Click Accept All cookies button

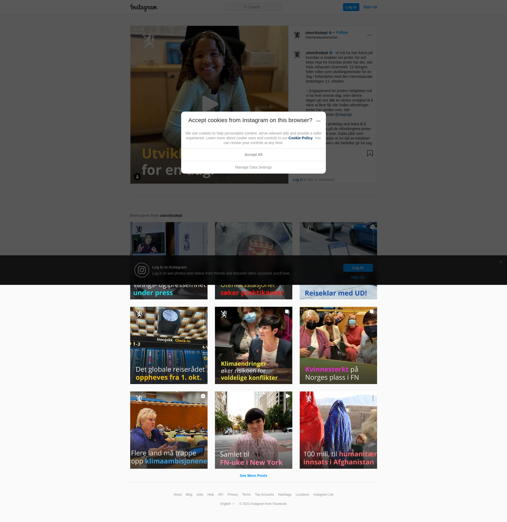pos(253,155)
